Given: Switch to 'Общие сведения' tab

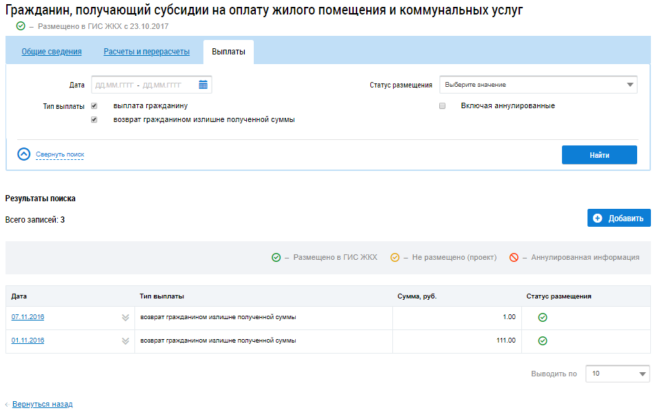Looking at the screenshot, I should (52, 52).
